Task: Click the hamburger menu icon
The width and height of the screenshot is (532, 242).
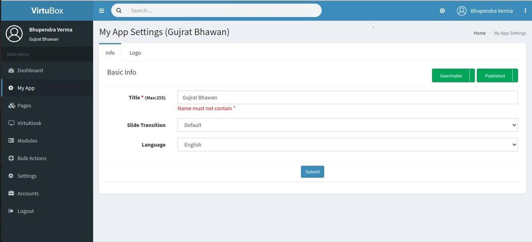Action: point(102,11)
